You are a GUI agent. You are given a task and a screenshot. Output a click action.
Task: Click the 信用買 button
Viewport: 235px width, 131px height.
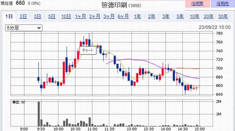[198, 4]
